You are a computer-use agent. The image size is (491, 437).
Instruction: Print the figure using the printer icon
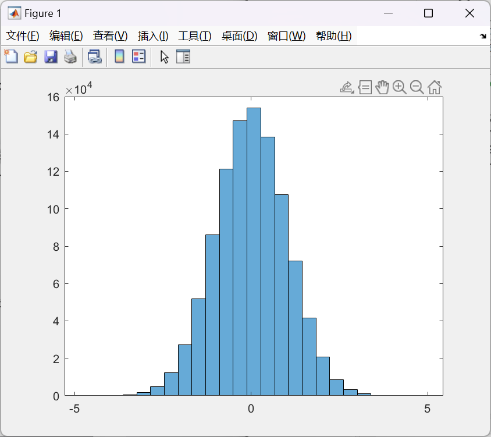click(x=70, y=56)
